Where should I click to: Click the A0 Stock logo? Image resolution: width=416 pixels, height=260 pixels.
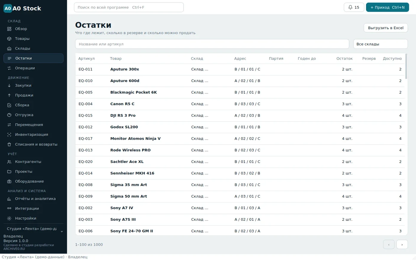pos(22,8)
